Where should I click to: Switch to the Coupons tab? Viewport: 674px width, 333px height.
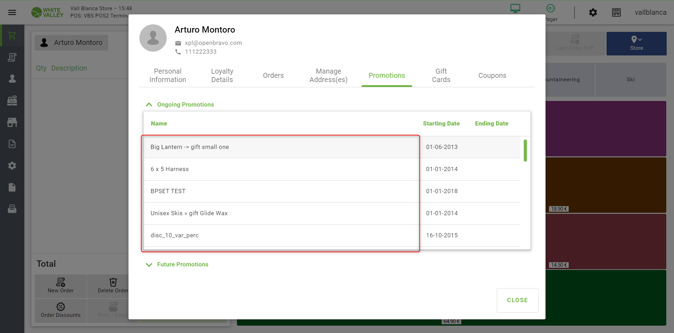[492, 75]
